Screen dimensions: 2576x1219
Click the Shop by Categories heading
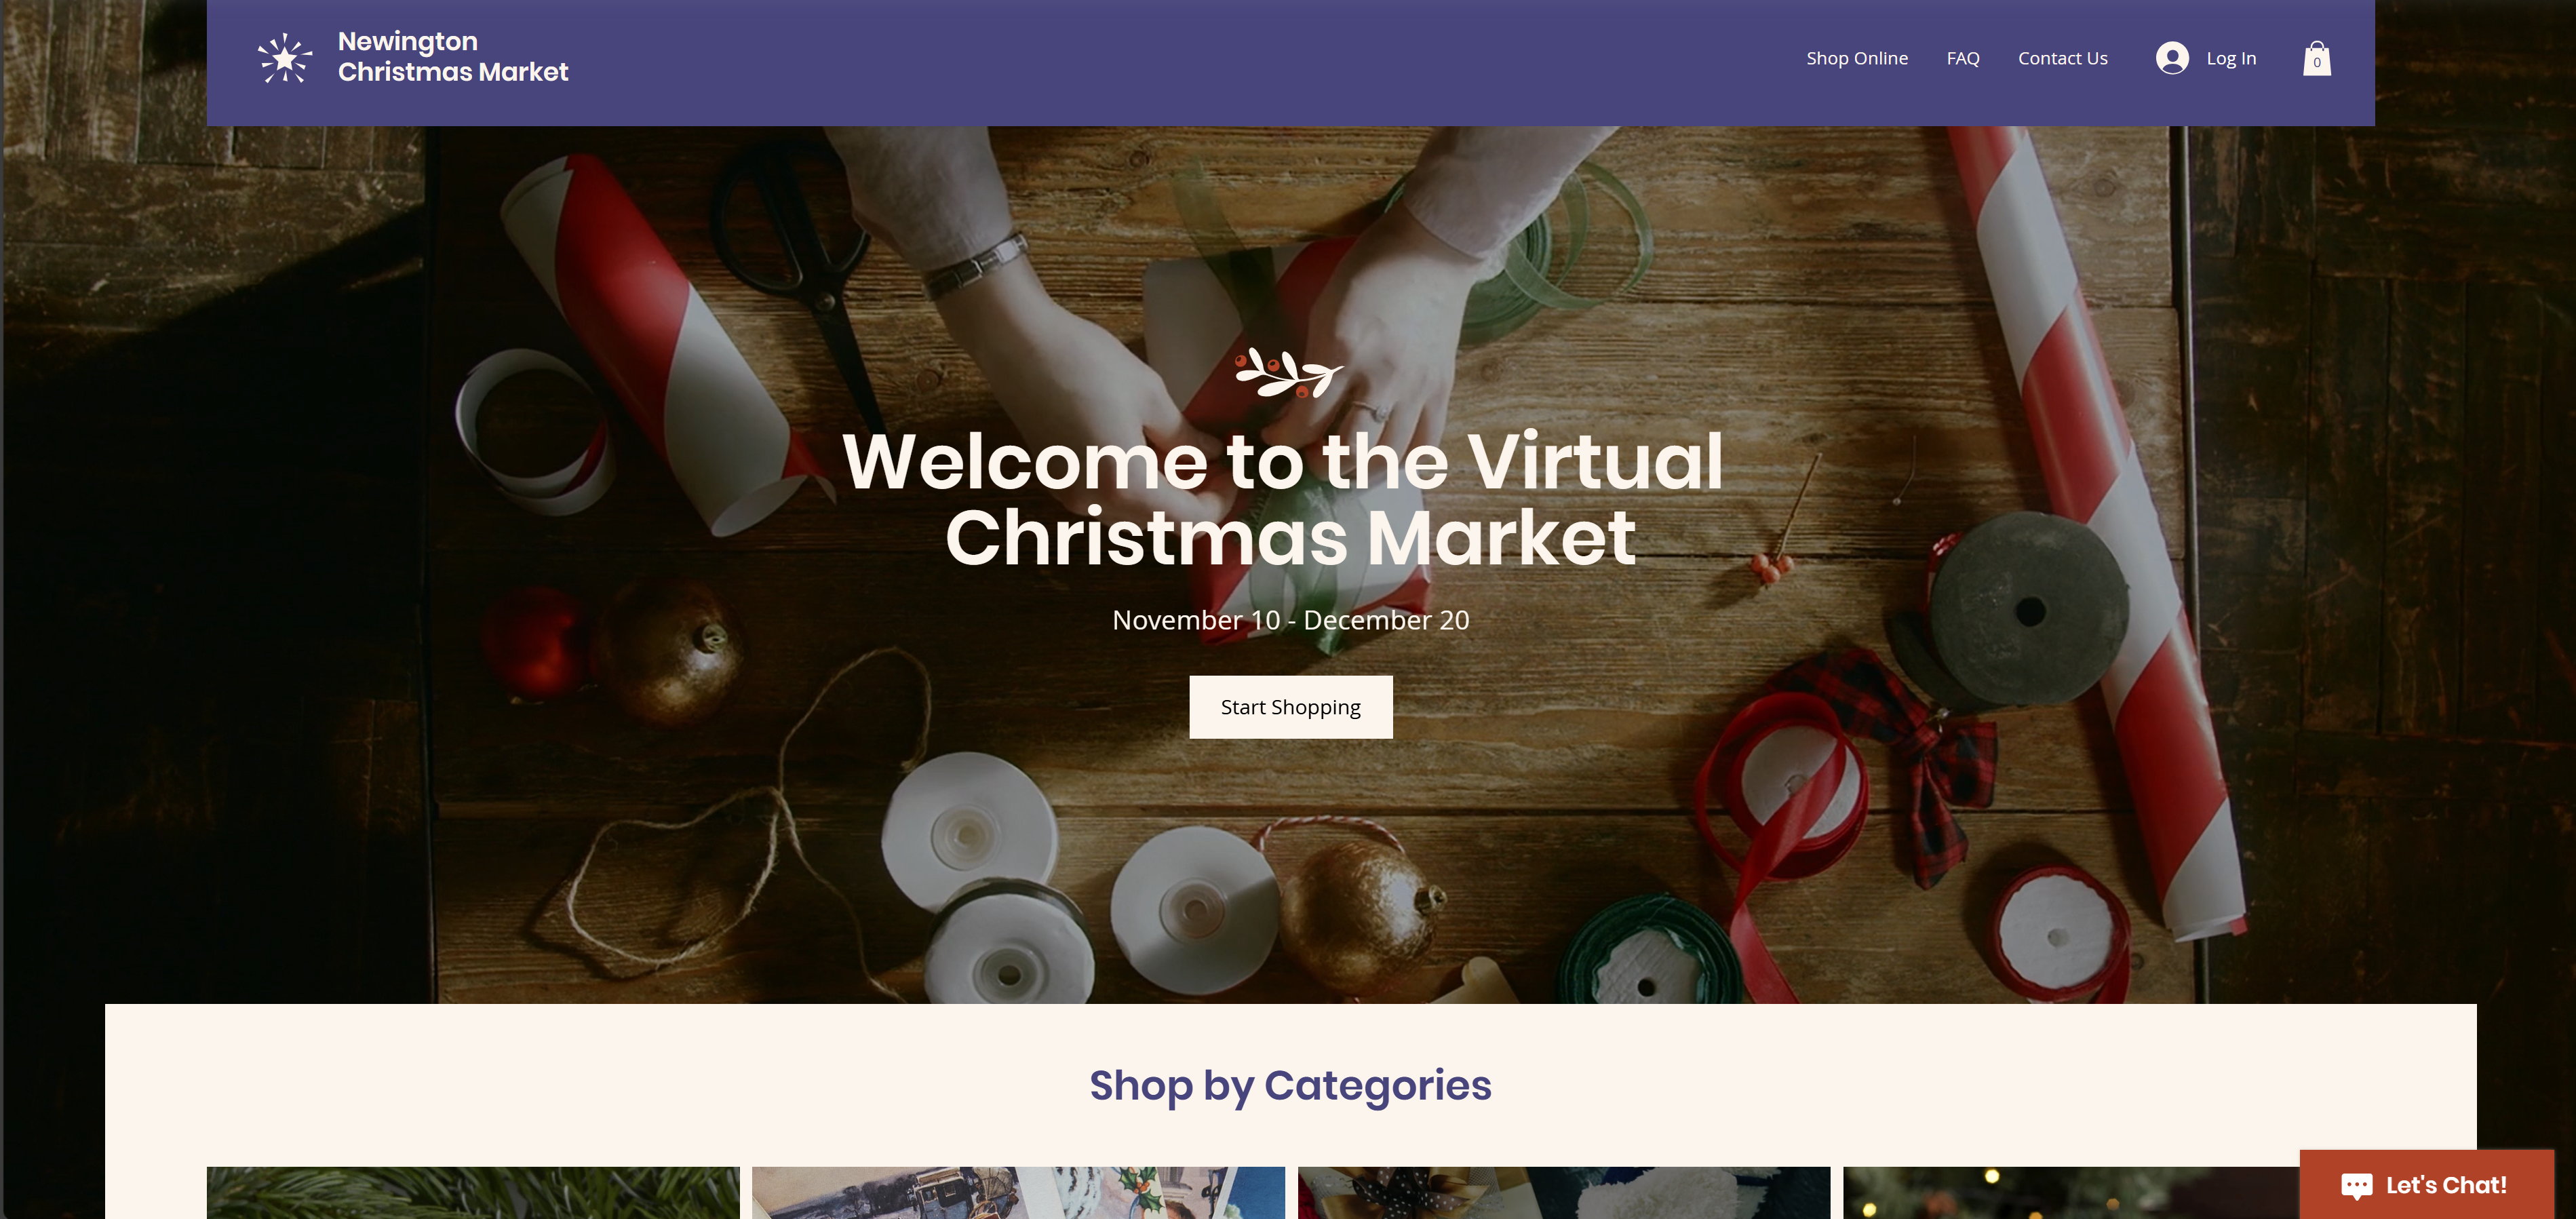tap(1290, 1086)
